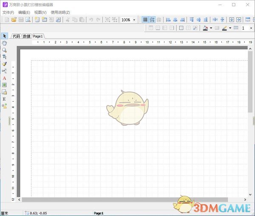Open the 文件(F) menu
255x216 pixels.
pos(8,12)
